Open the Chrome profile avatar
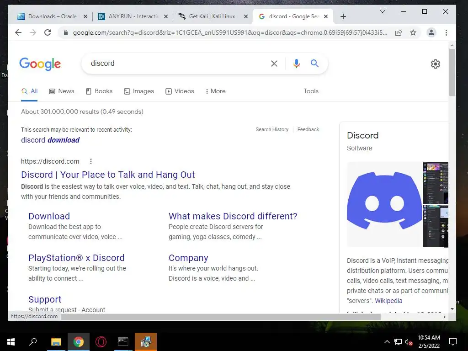The width and height of the screenshot is (468, 351). click(x=431, y=32)
